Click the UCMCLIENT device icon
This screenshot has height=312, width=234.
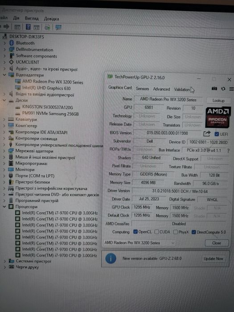[12, 62]
